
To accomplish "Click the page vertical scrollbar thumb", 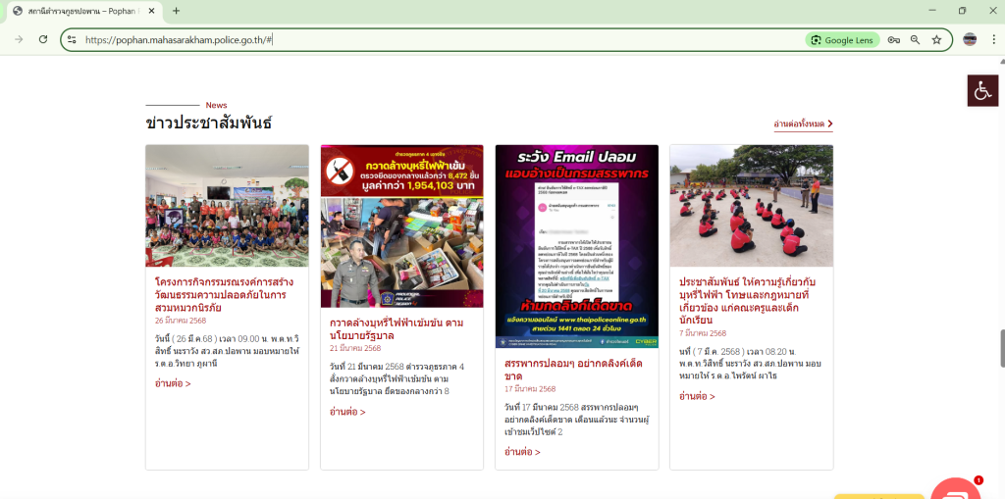I will (1001, 348).
